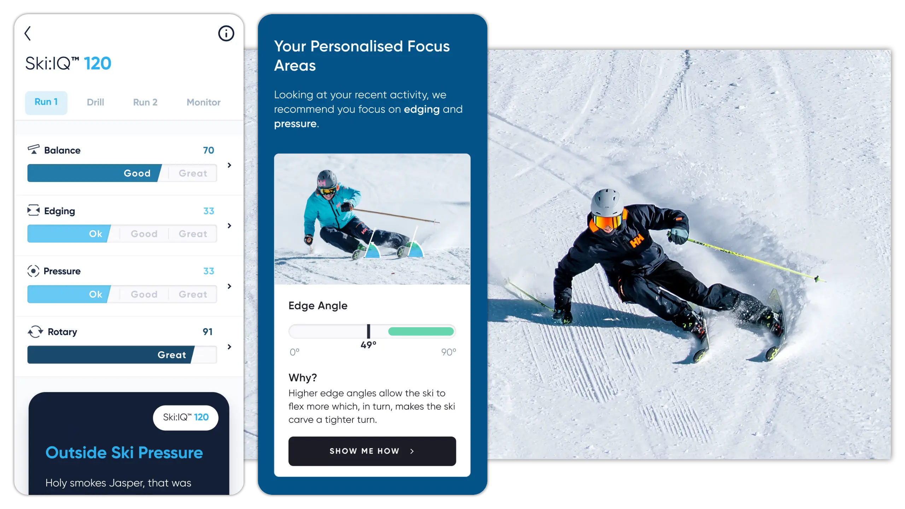Click the SHOW ME HOW button
Screen dimensions: 905x509
(372, 451)
